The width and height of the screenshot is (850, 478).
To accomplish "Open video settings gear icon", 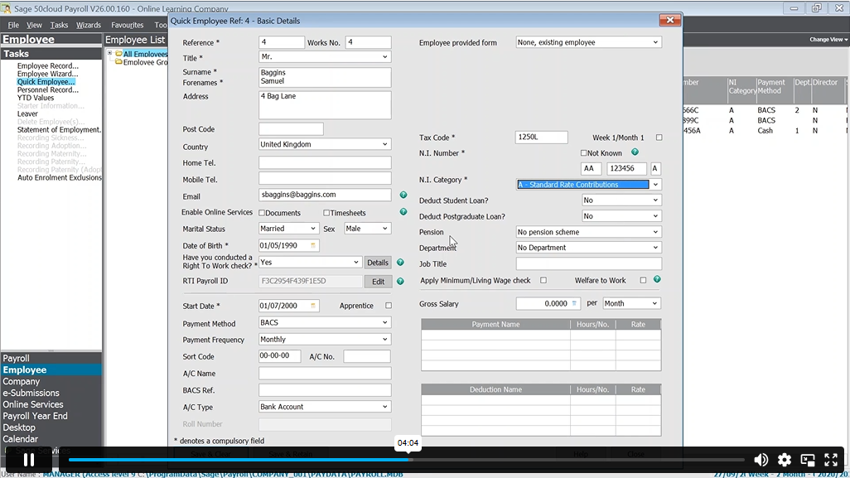I will tap(784, 460).
